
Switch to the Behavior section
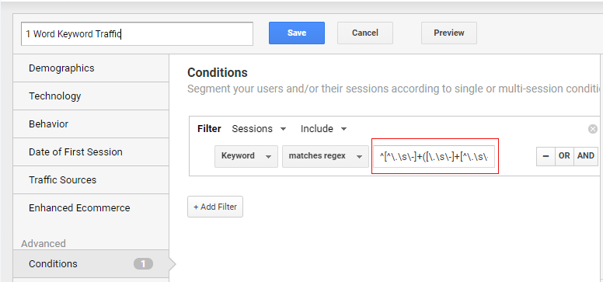click(x=91, y=124)
